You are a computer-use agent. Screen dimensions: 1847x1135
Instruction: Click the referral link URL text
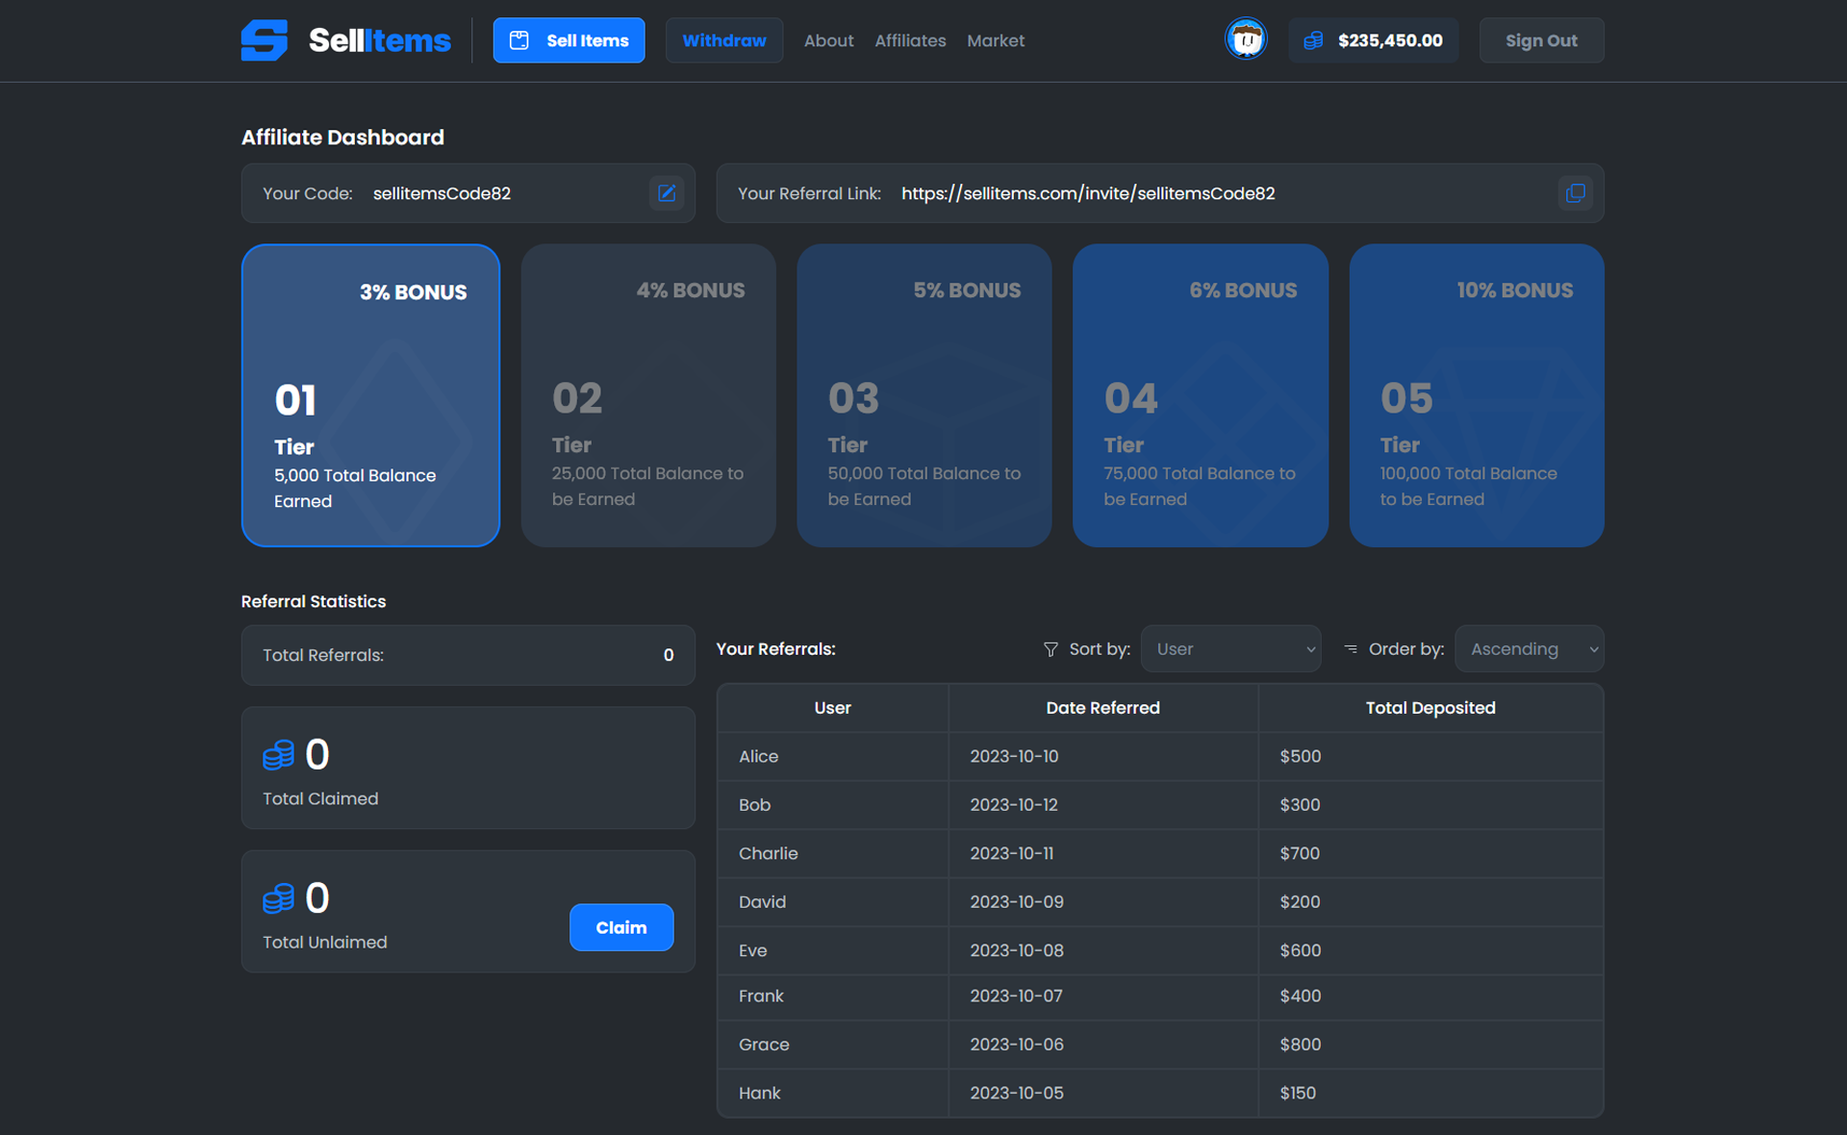(1088, 193)
